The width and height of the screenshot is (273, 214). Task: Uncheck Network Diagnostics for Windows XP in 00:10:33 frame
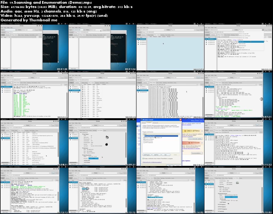(x=144, y=137)
